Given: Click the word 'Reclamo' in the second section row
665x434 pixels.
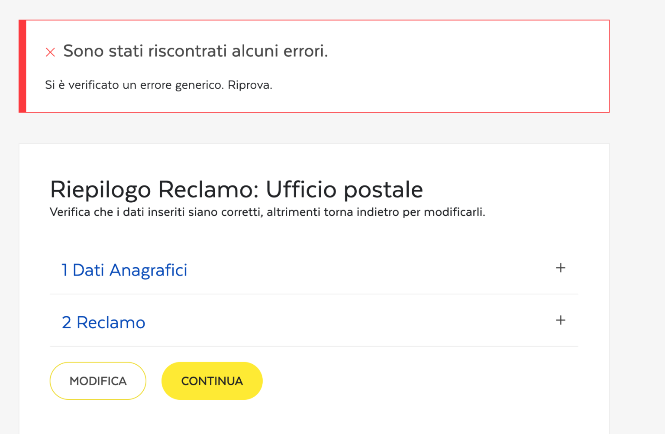Looking at the screenshot, I should pos(111,323).
